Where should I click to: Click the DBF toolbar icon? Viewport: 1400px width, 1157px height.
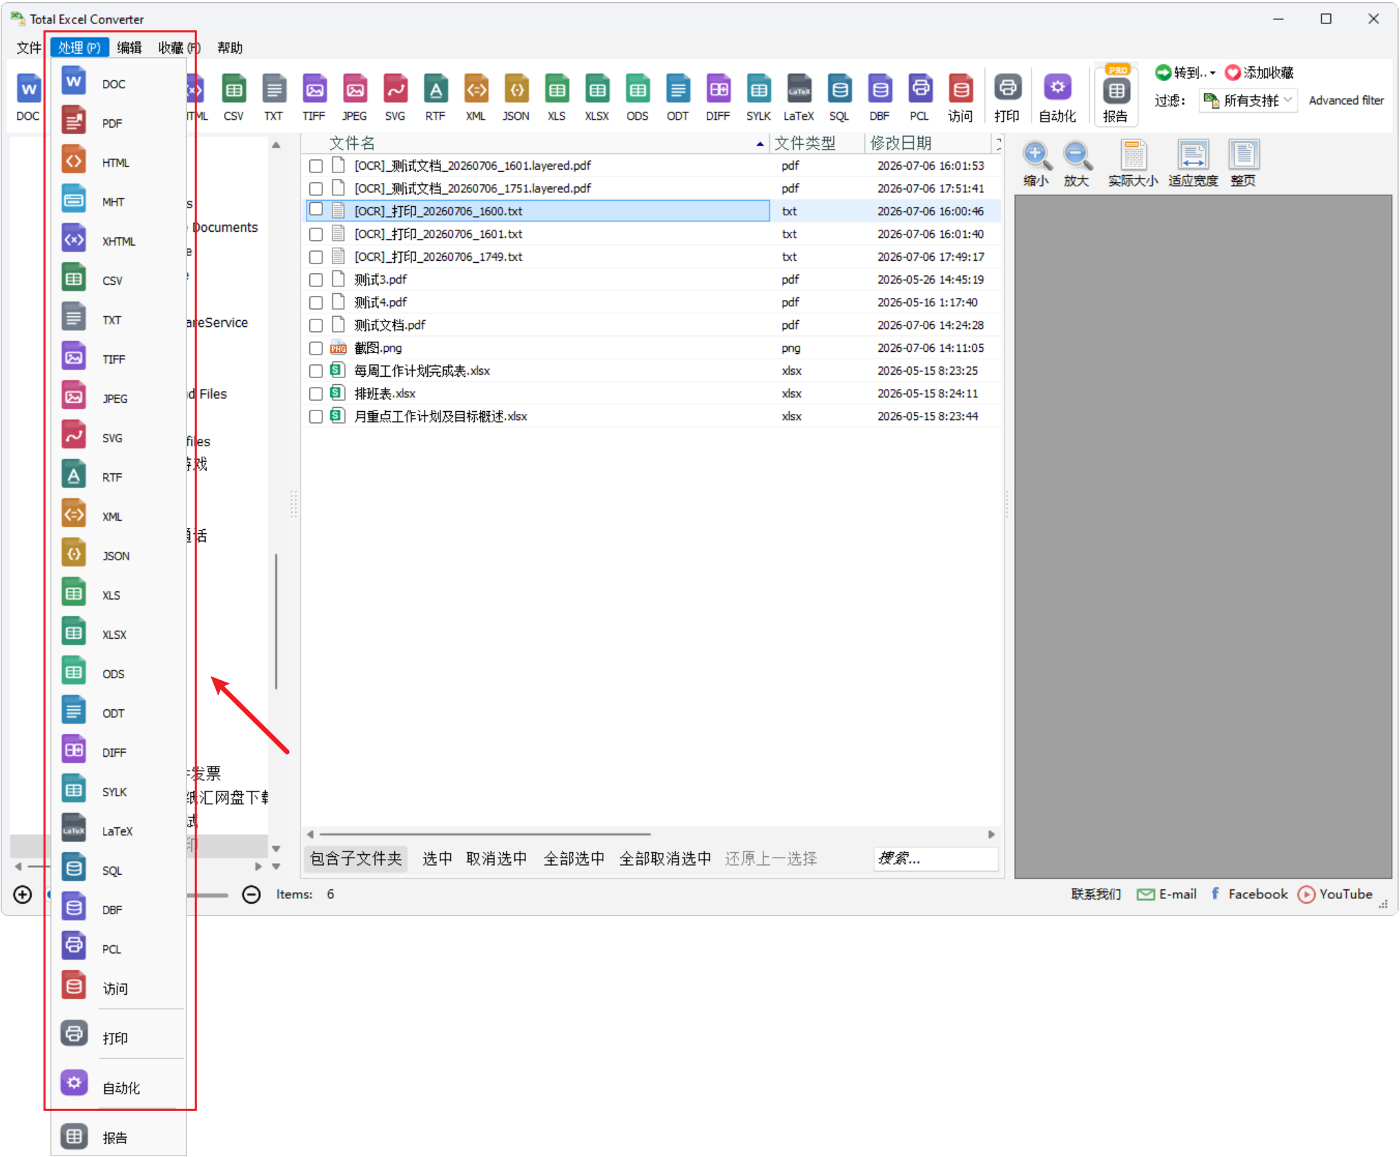point(879,97)
